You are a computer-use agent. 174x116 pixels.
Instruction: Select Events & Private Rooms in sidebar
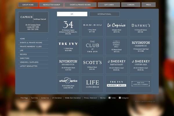coord(33,43)
